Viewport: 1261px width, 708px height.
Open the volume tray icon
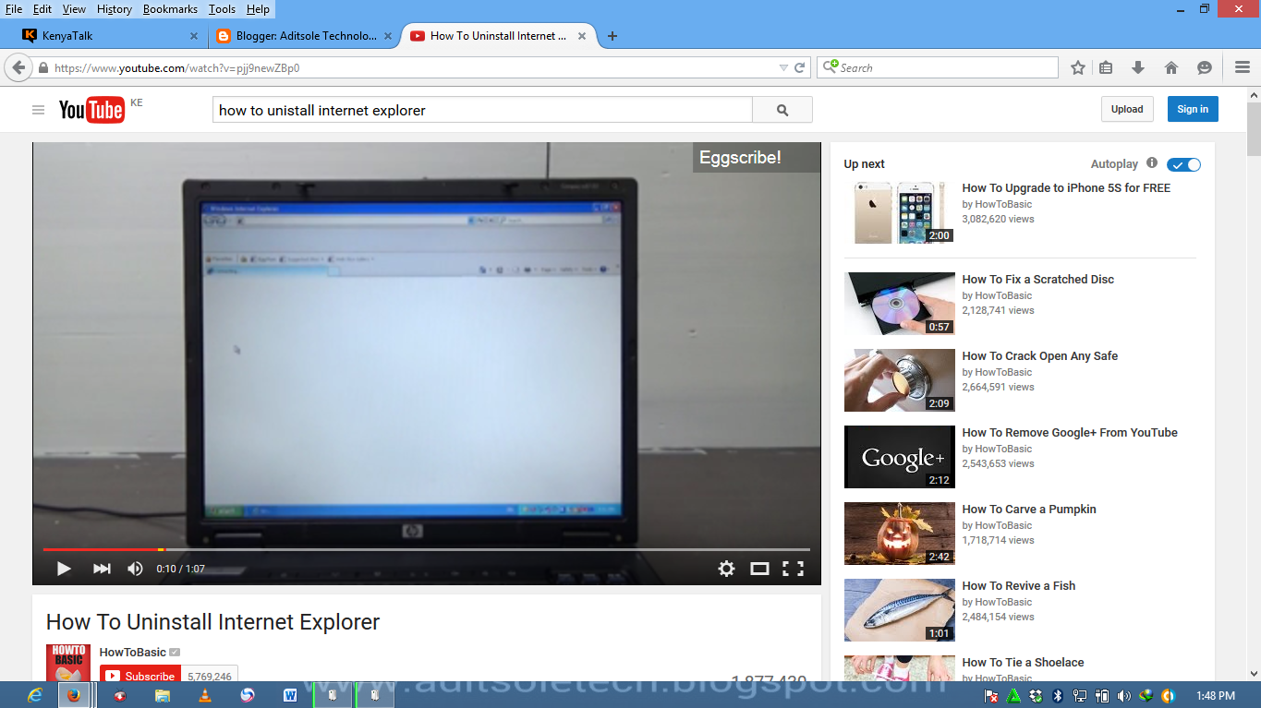pyautogui.click(x=1124, y=695)
